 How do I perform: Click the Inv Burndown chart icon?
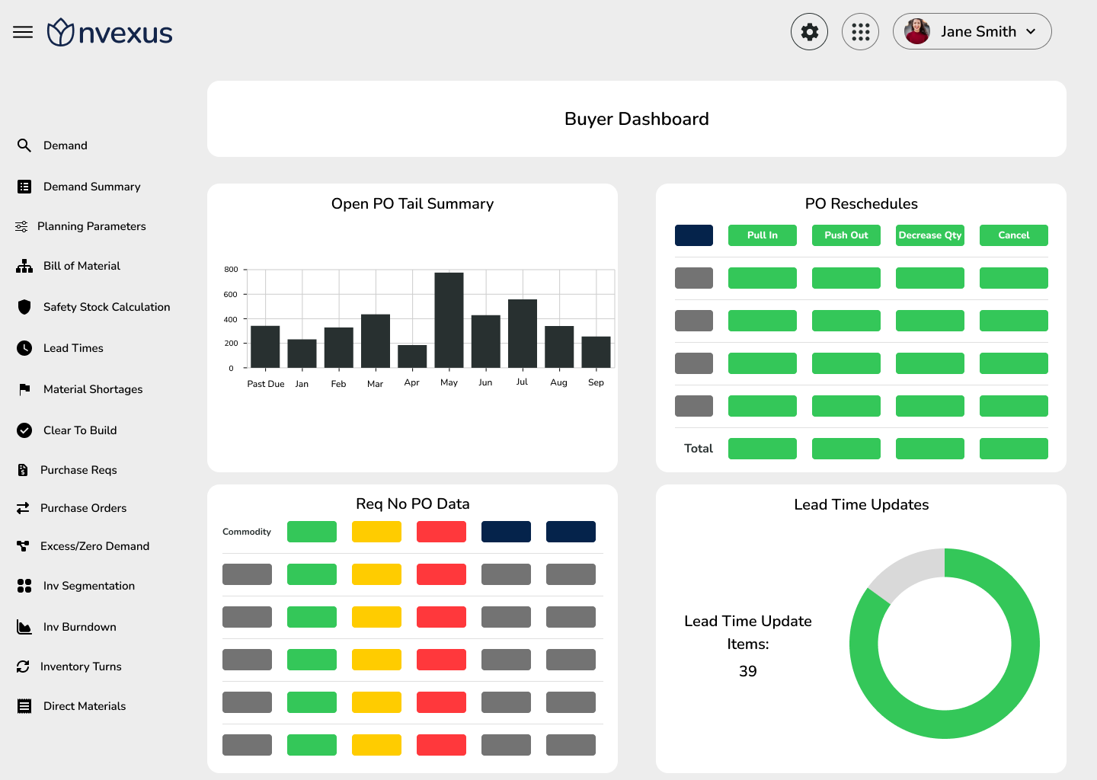click(x=24, y=627)
